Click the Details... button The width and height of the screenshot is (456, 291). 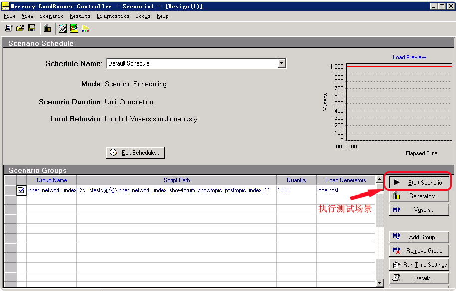(x=419, y=278)
